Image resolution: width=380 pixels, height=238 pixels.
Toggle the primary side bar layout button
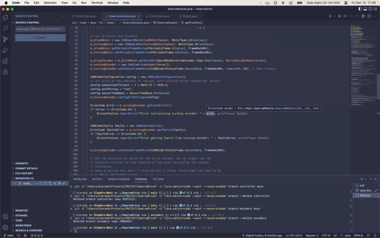[360, 9]
